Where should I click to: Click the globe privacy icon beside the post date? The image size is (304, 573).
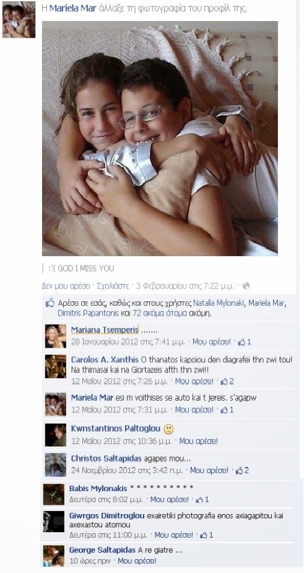click(x=246, y=286)
